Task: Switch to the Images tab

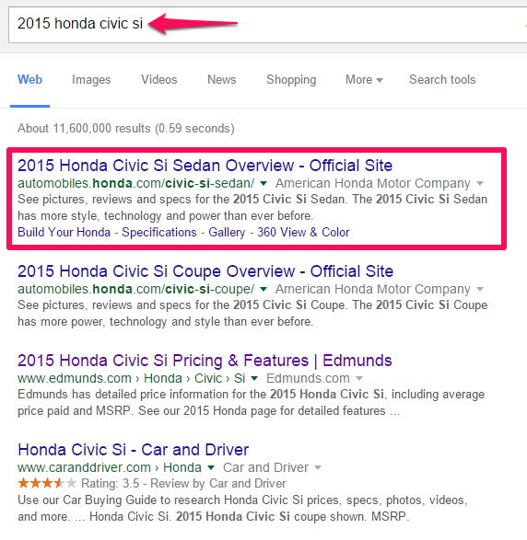Action: [x=91, y=79]
